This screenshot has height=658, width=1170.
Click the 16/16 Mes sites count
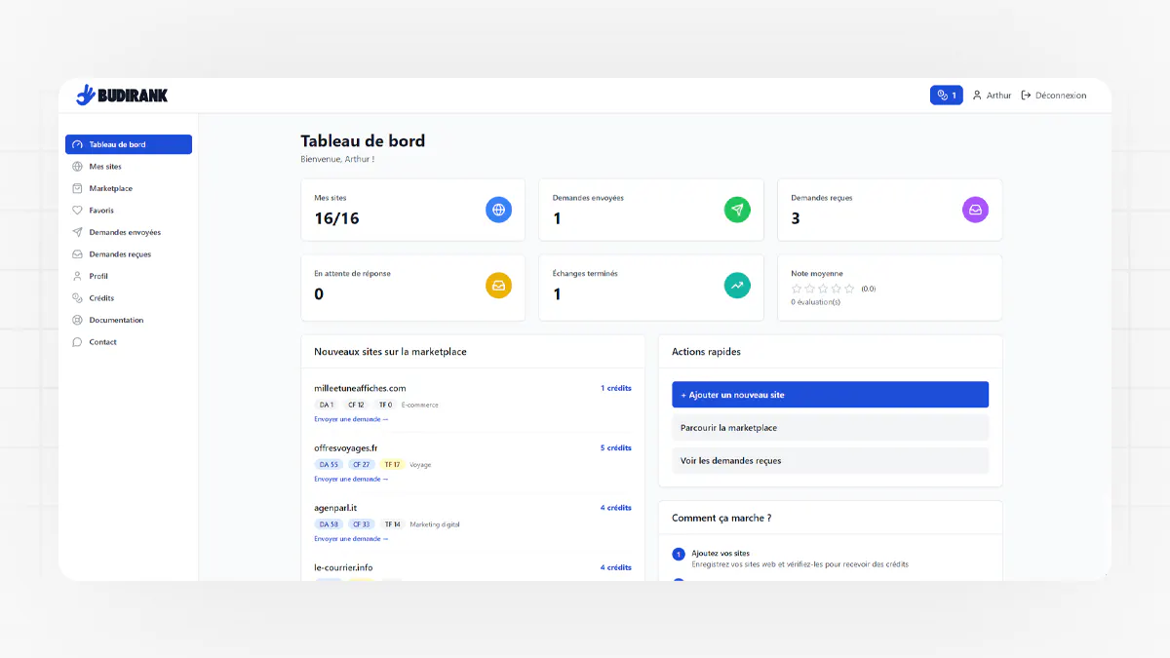click(336, 218)
